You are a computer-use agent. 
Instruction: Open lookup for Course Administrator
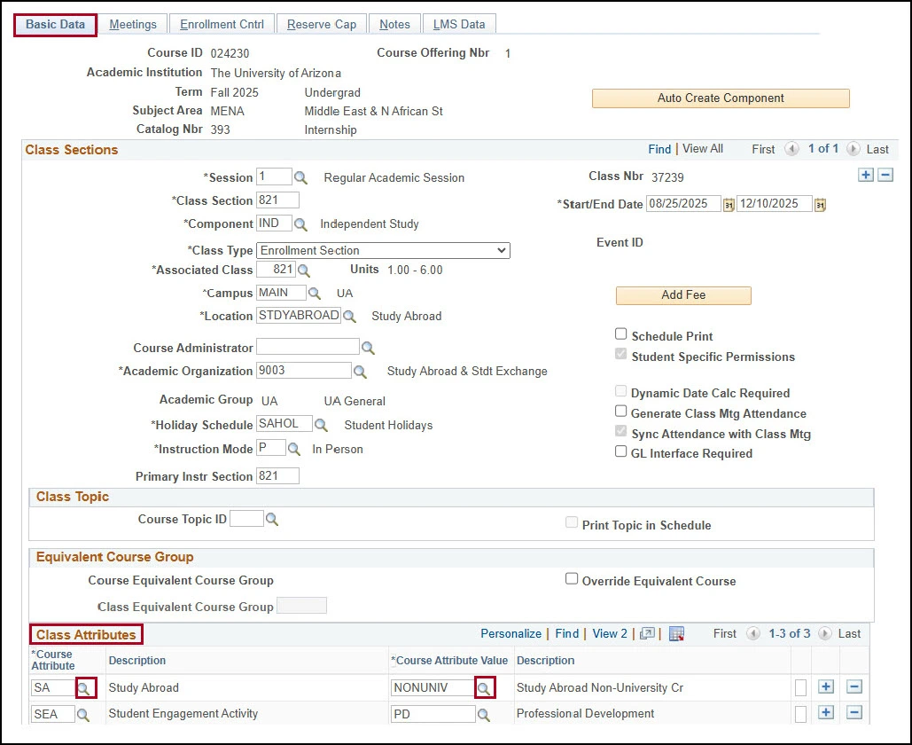coord(368,348)
